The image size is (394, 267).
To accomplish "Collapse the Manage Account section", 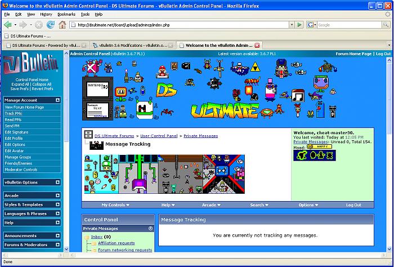I will [57, 100].
